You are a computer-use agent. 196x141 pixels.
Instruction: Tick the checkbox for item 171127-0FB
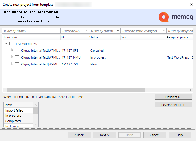[17, 51]
